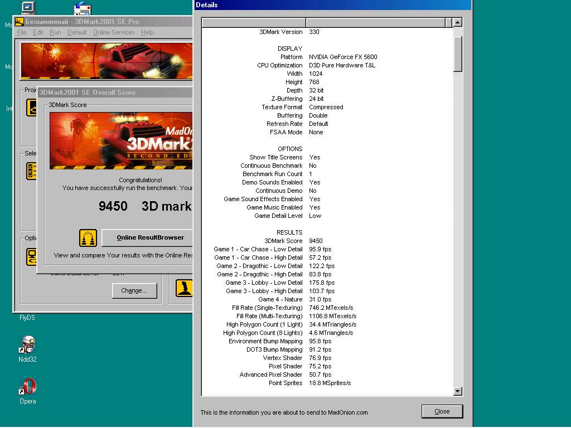The height and width of the screenshot is (428, 571).
Task: Open the Opera desktop shortcut
Action: coord(27,388)
